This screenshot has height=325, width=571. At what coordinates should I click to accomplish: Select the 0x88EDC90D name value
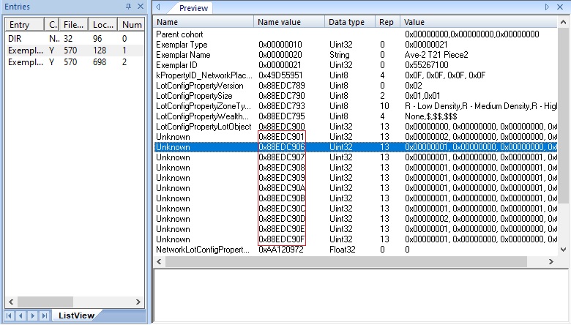point(282,219)
